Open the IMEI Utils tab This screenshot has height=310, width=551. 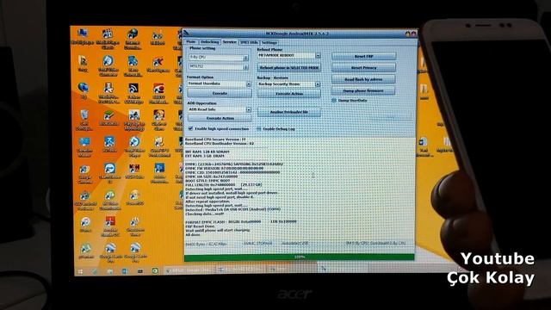[249, 42]
